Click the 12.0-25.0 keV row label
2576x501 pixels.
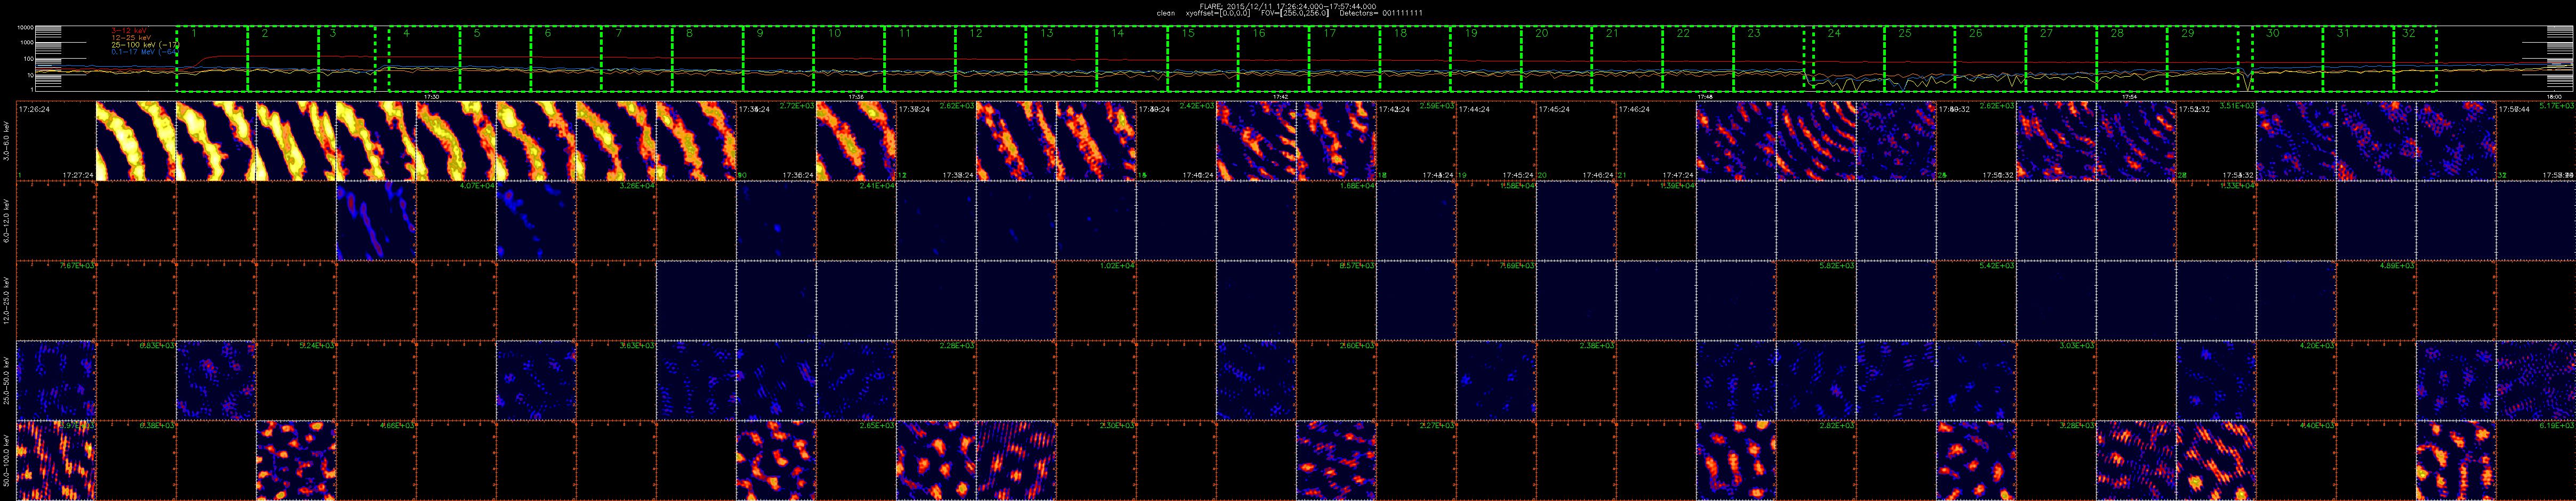[x=8, y=301]
